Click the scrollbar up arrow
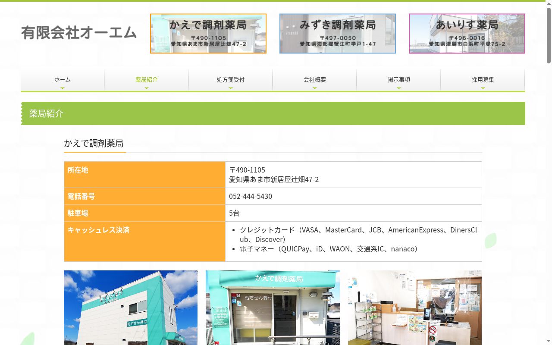Viewport: 552px width, 345px height. [x=549, y=3]
